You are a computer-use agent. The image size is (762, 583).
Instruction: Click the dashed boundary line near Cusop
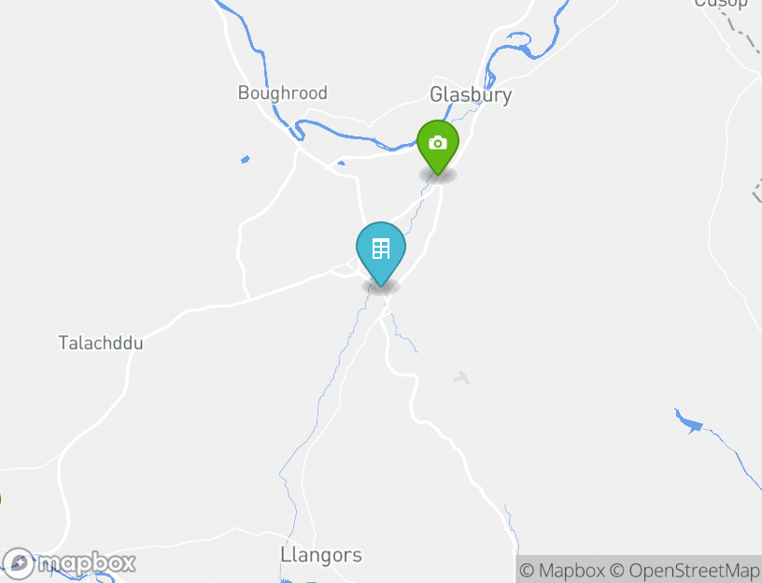(x=741, y=30)
